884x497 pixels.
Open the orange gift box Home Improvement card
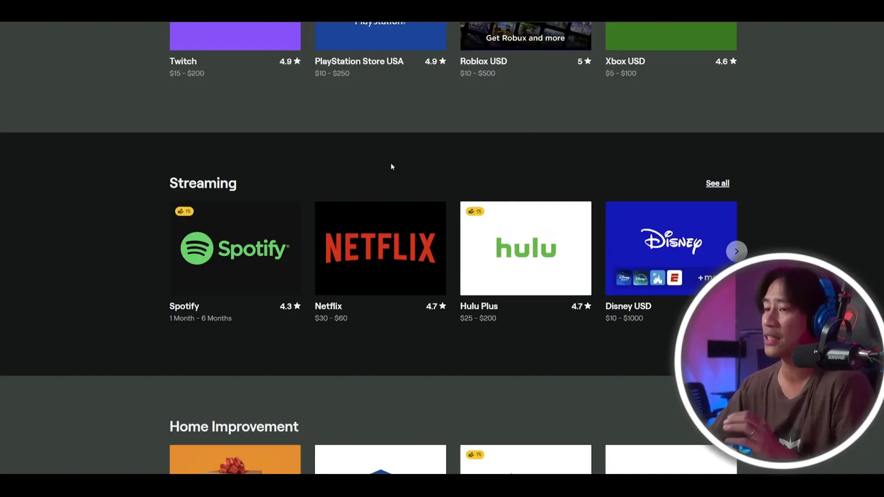click(x=235, y=459)
